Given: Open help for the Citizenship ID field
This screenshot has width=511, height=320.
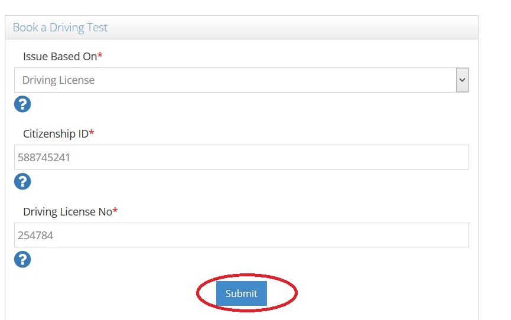Looking at the screenshot, I should point(22,182).
